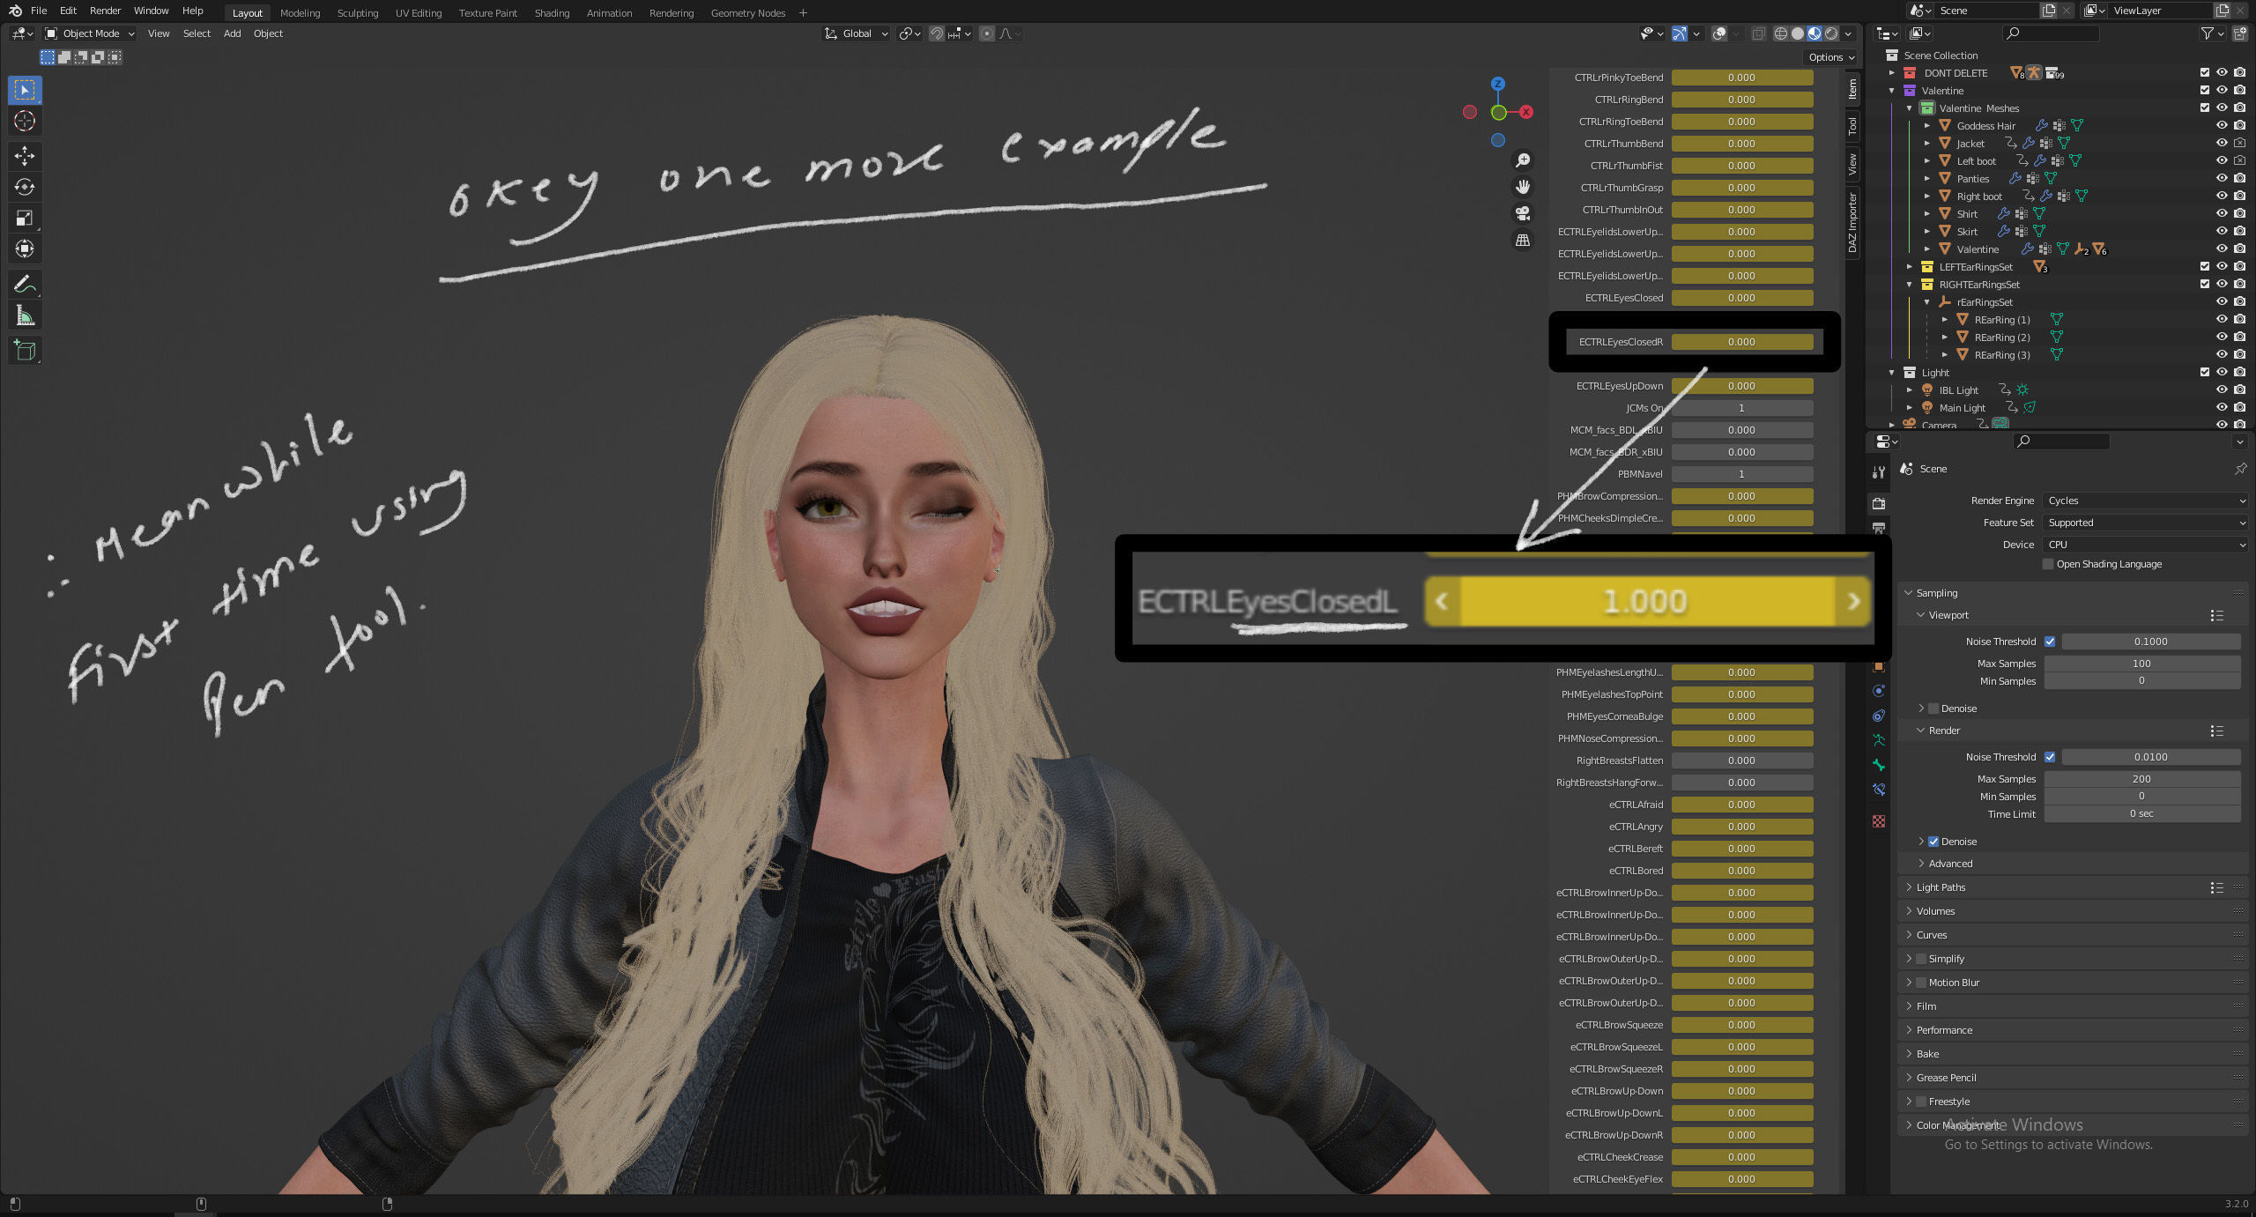This screenshot has height=1217, width=2256.
Task: Select the Add Cube tool
Action: click(25, 350)
